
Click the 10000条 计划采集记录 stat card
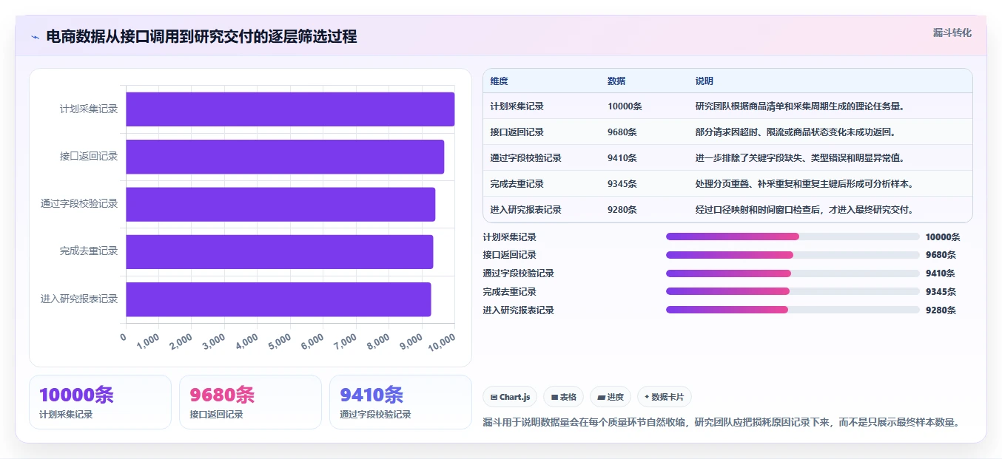click(100, 402)
